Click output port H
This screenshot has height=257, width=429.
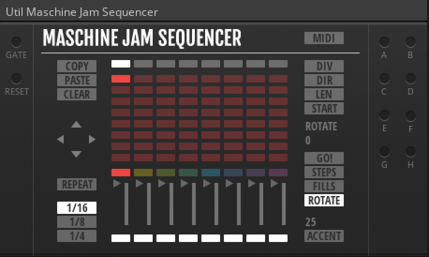point(410,151)
